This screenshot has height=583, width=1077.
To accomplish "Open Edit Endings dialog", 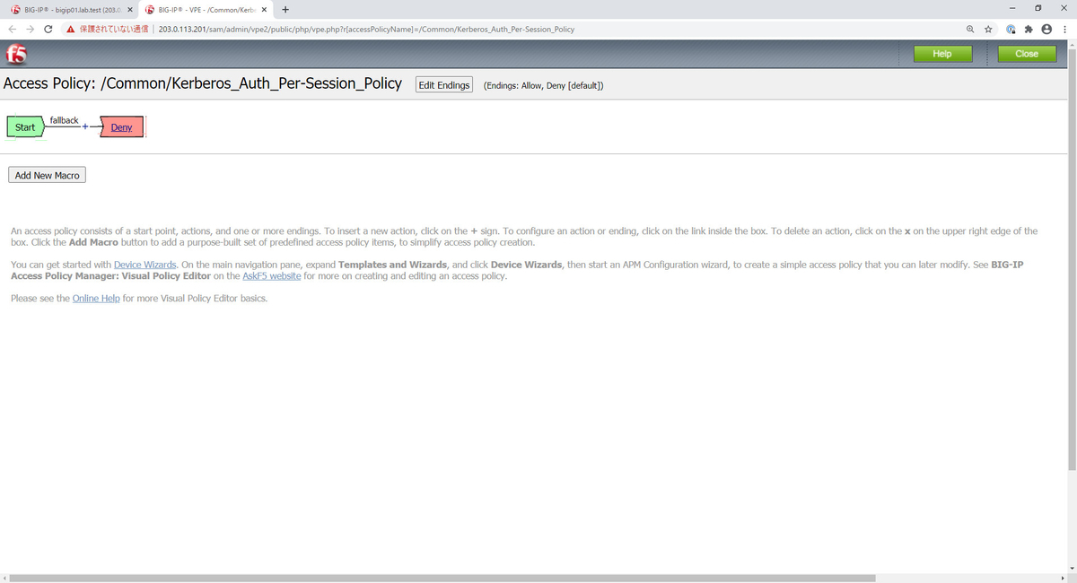I will (x=444, y=85).
